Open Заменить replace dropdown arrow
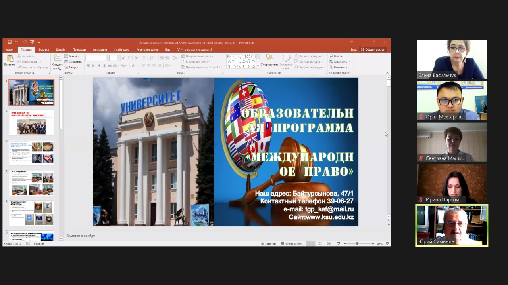The width and height of the screenshot is (508, 285). [x=350, y=62]
